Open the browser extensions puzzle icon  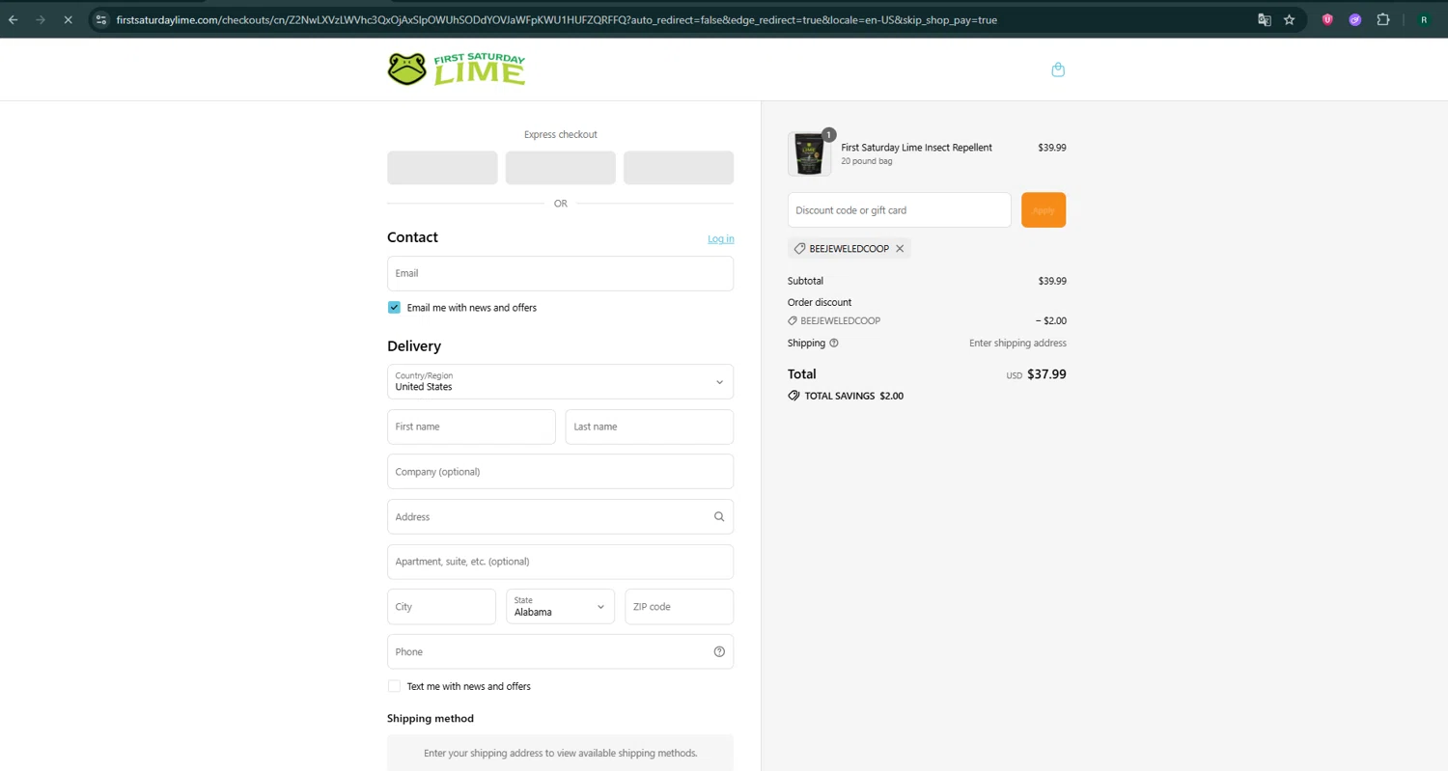click(1383, 19)
